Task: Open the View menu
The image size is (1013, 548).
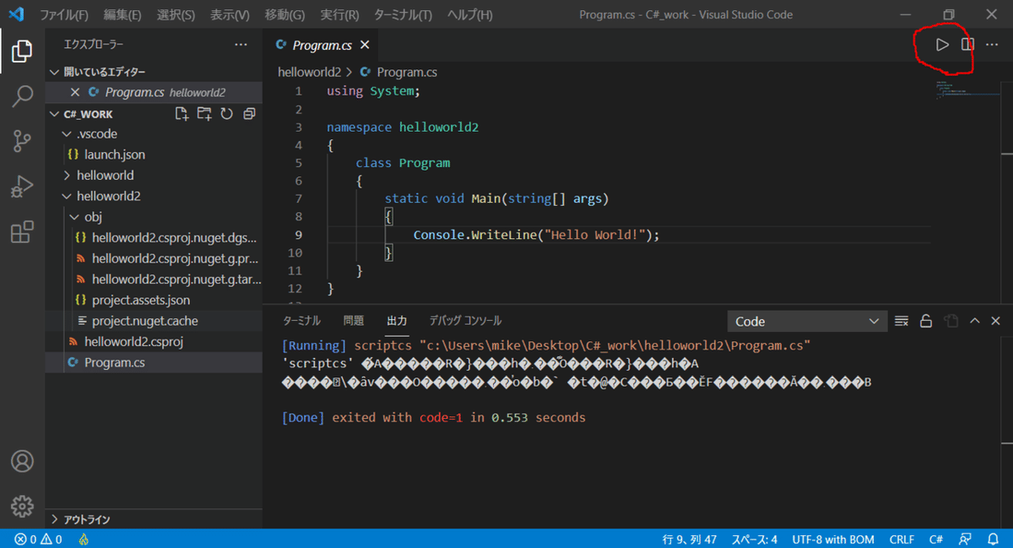Action: 230,15
